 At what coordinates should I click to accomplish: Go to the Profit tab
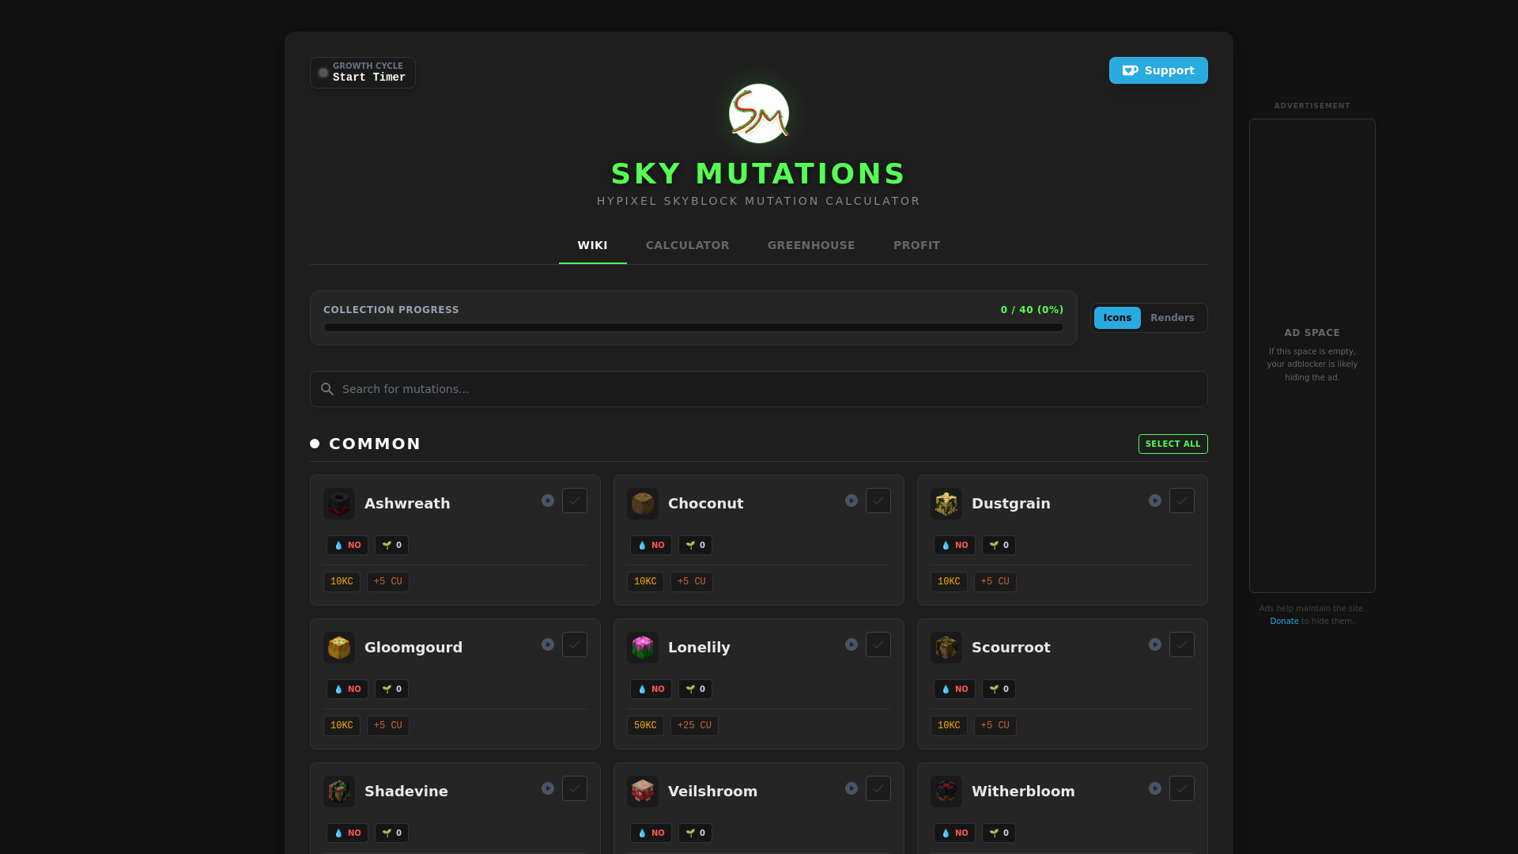(x=916, y=245)
